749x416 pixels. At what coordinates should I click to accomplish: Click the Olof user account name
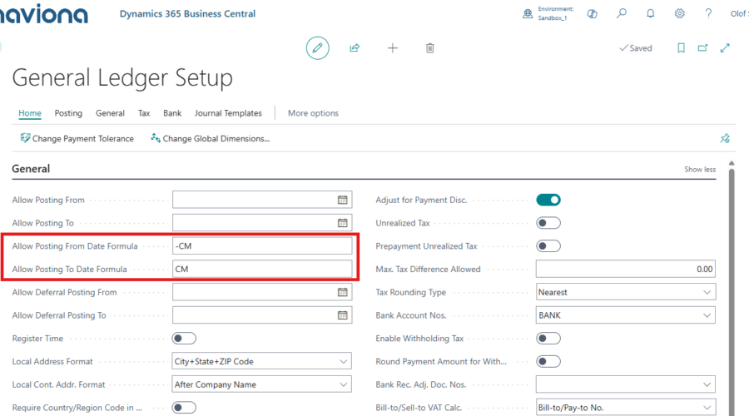click(739, 13)
